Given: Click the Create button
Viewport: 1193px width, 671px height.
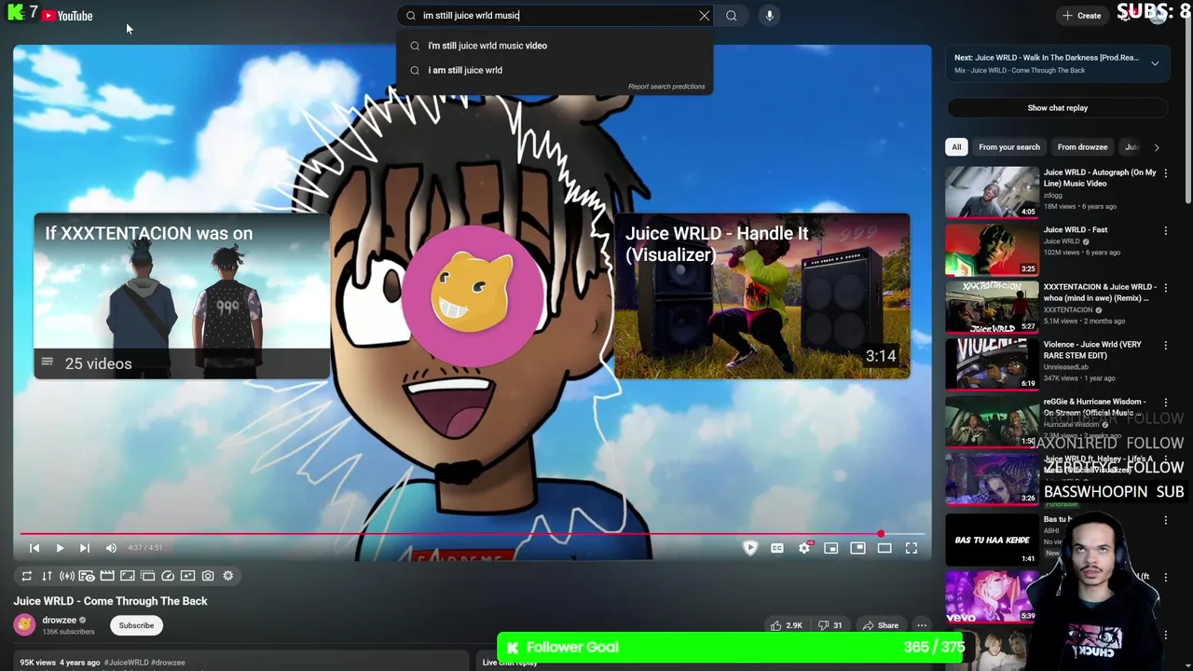Looking at the screenshot, I should click(x=1081, y=15).
